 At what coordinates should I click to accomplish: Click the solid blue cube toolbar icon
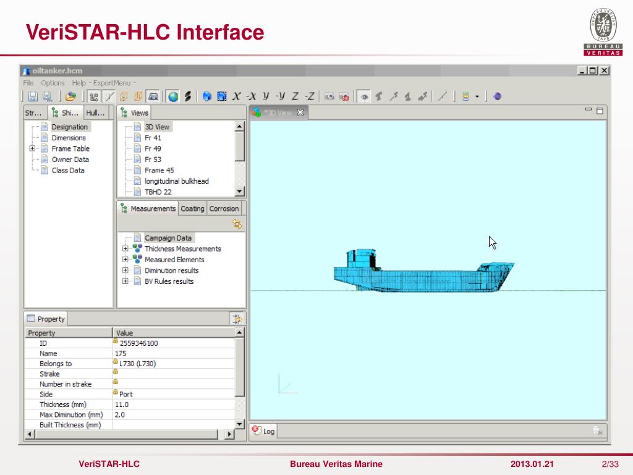[207, 96]
